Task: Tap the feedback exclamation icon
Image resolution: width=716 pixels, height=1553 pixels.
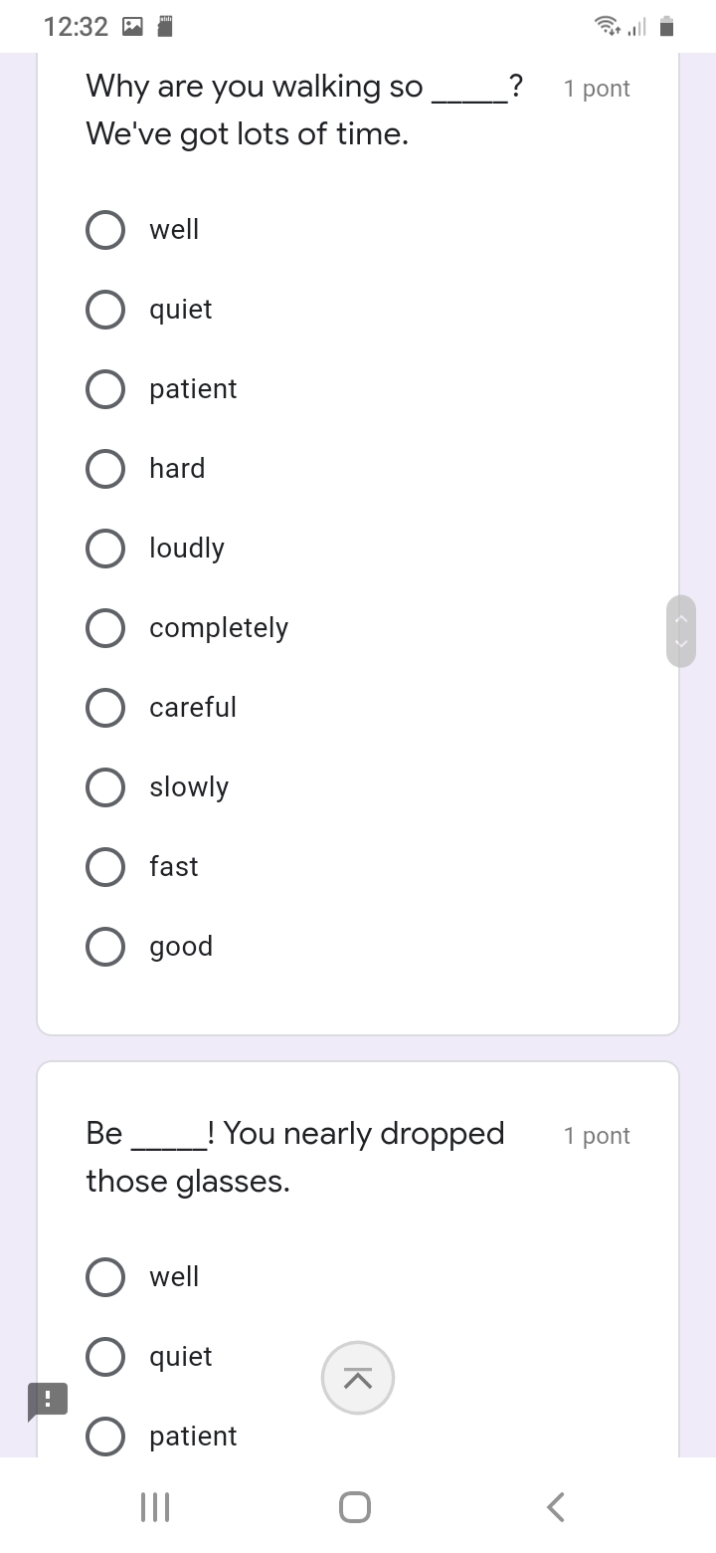Action: 48,1399
